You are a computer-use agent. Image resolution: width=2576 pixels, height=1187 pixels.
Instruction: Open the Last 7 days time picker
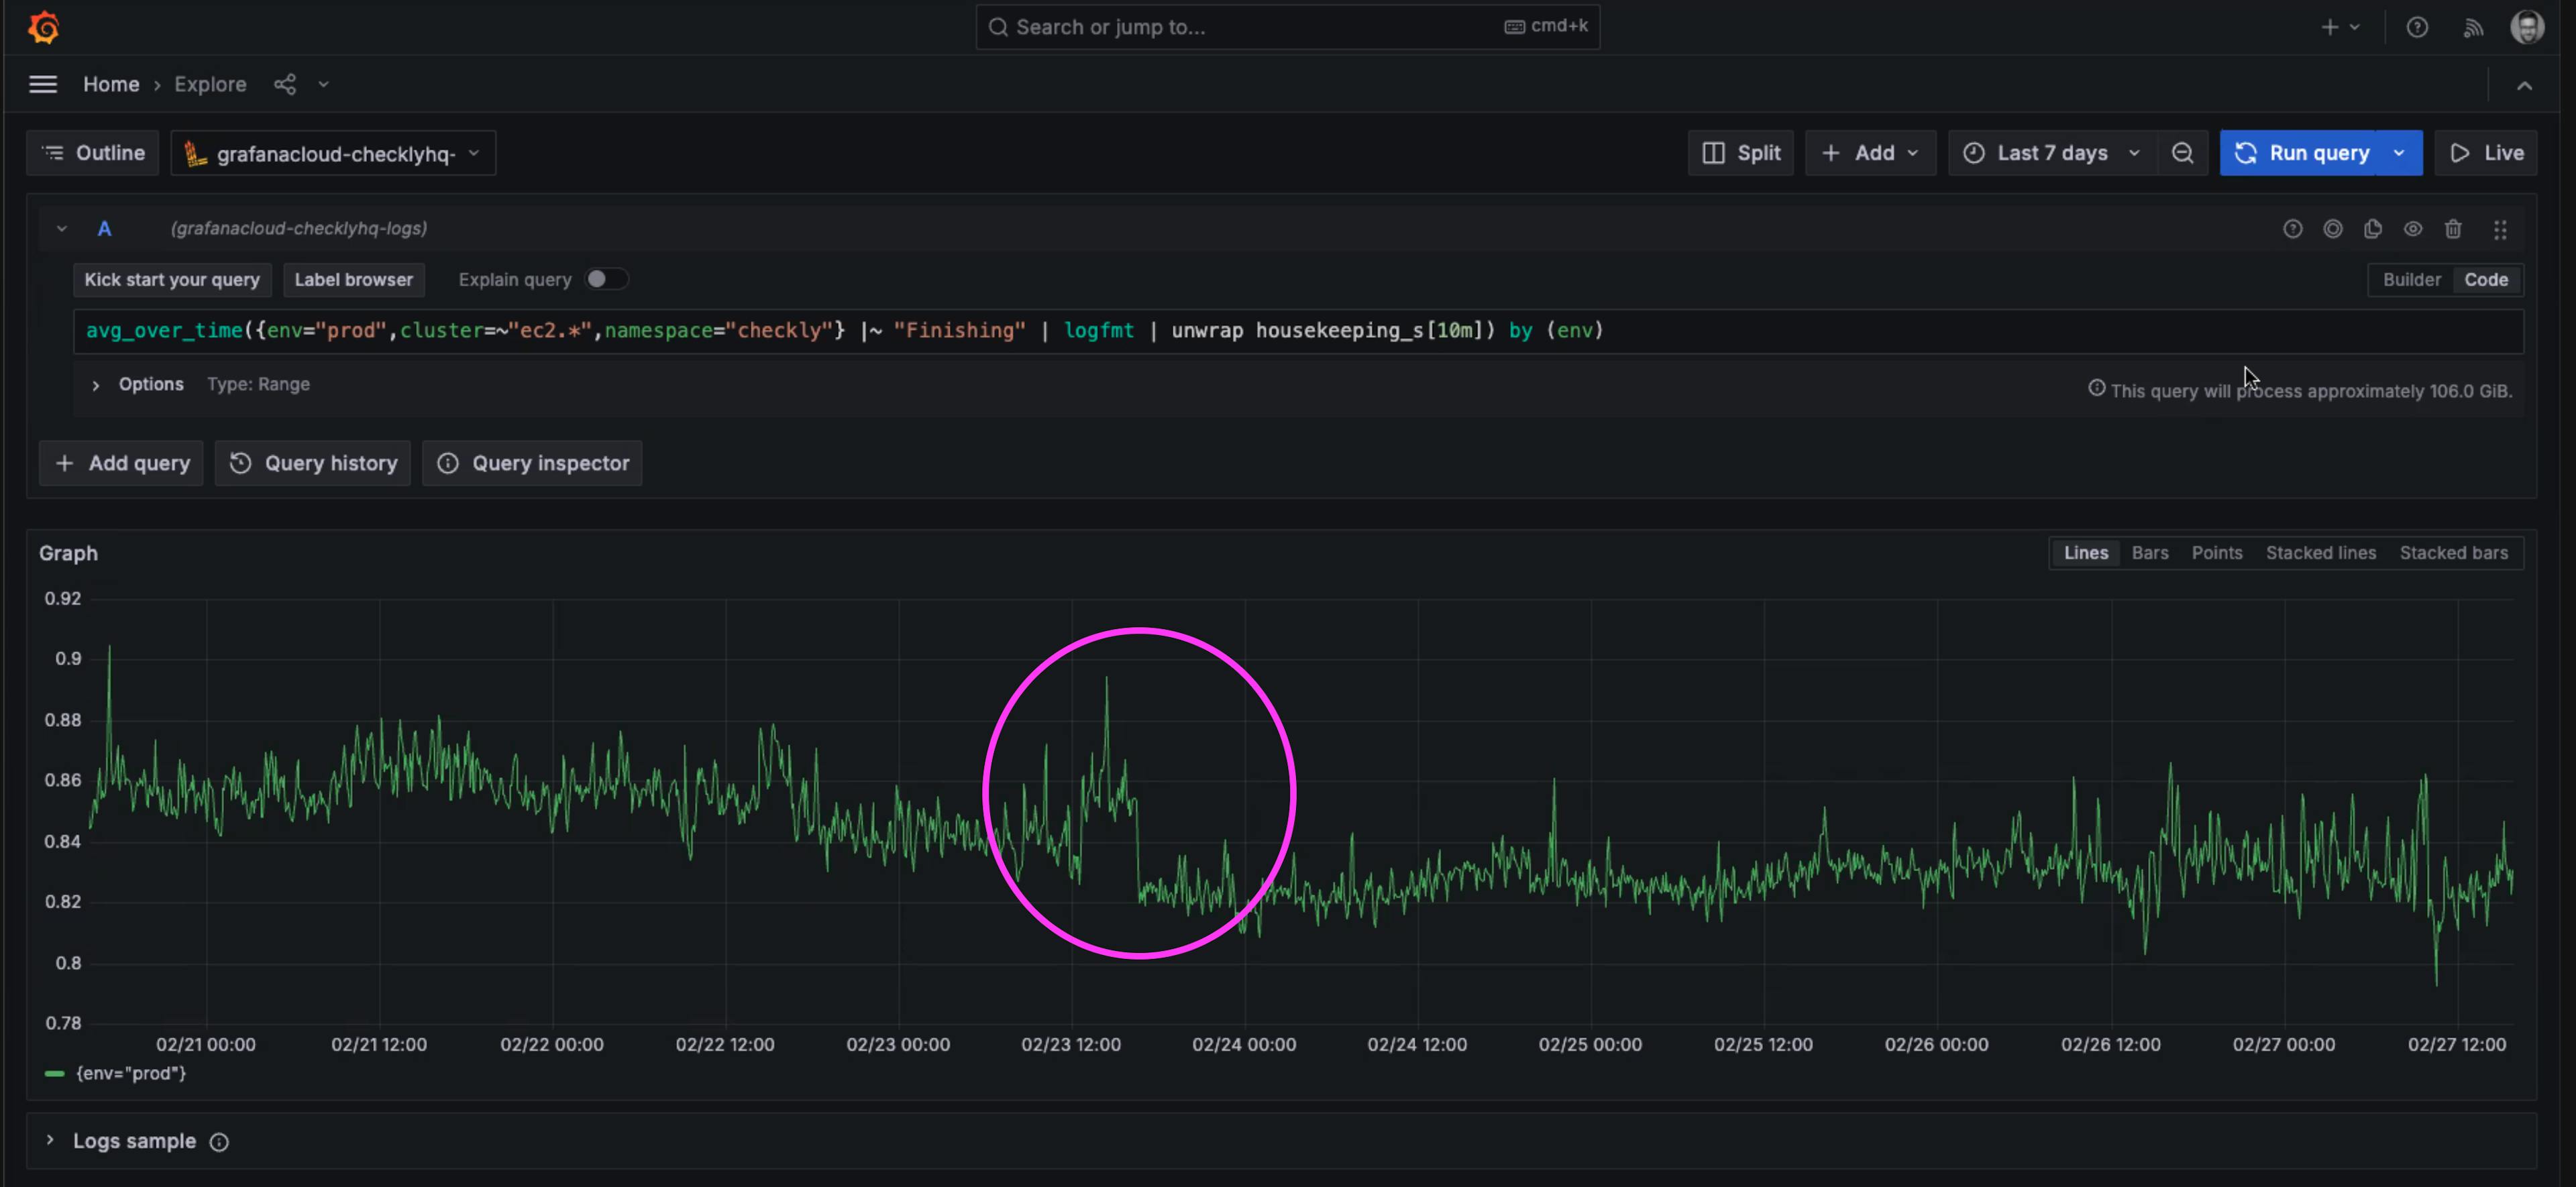coord(2052,153)
